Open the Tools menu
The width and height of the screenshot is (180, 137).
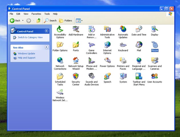click(47, 14)
